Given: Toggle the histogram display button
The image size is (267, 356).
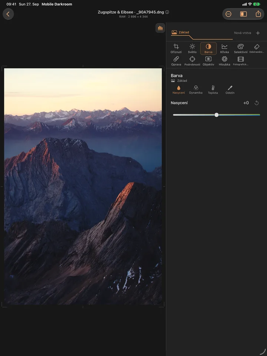Looking at the screenshot, I should 160,28.
